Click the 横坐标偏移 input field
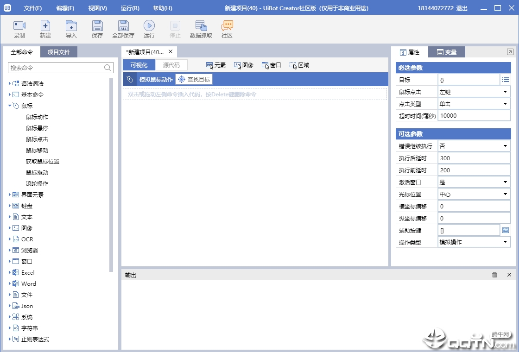519x352 pixels. click(x=474, y=206)
